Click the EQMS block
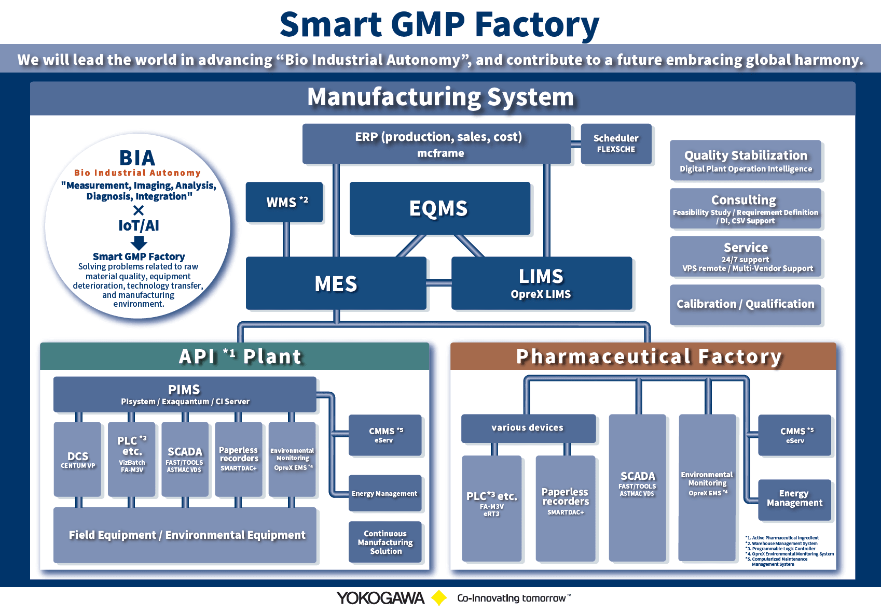This screenshot has height=614, width=881. click(440, 208)
